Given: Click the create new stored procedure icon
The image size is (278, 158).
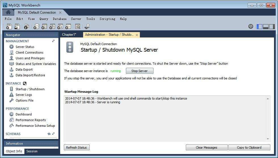Looking at the screenshot, I should [x=60, y=26].
